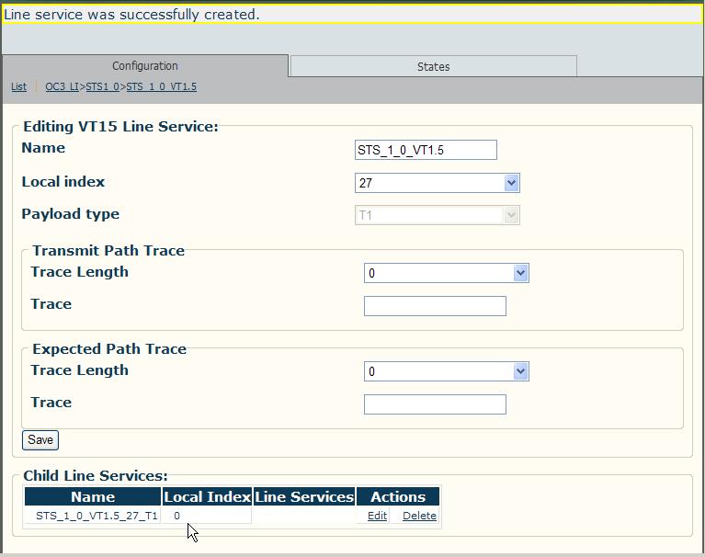This screenshot has height=557, width=705.
Task: Click the Save button
Action: (40, 439)
